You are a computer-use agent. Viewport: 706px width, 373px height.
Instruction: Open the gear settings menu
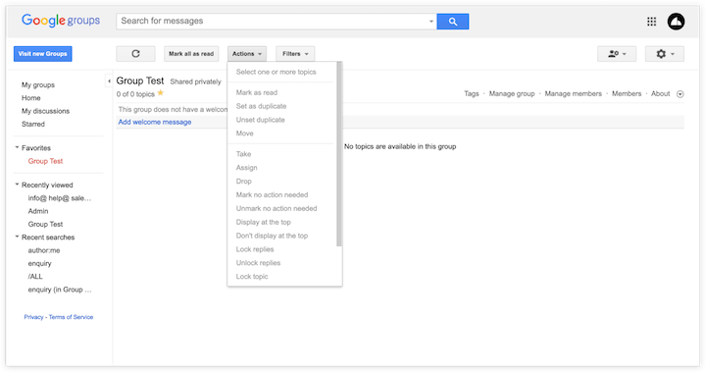pyautogui.click(x=665, y=54)
